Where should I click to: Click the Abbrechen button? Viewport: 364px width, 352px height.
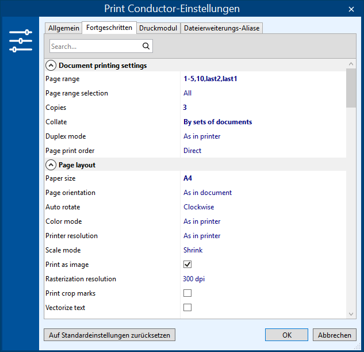[x=334, y=335]
